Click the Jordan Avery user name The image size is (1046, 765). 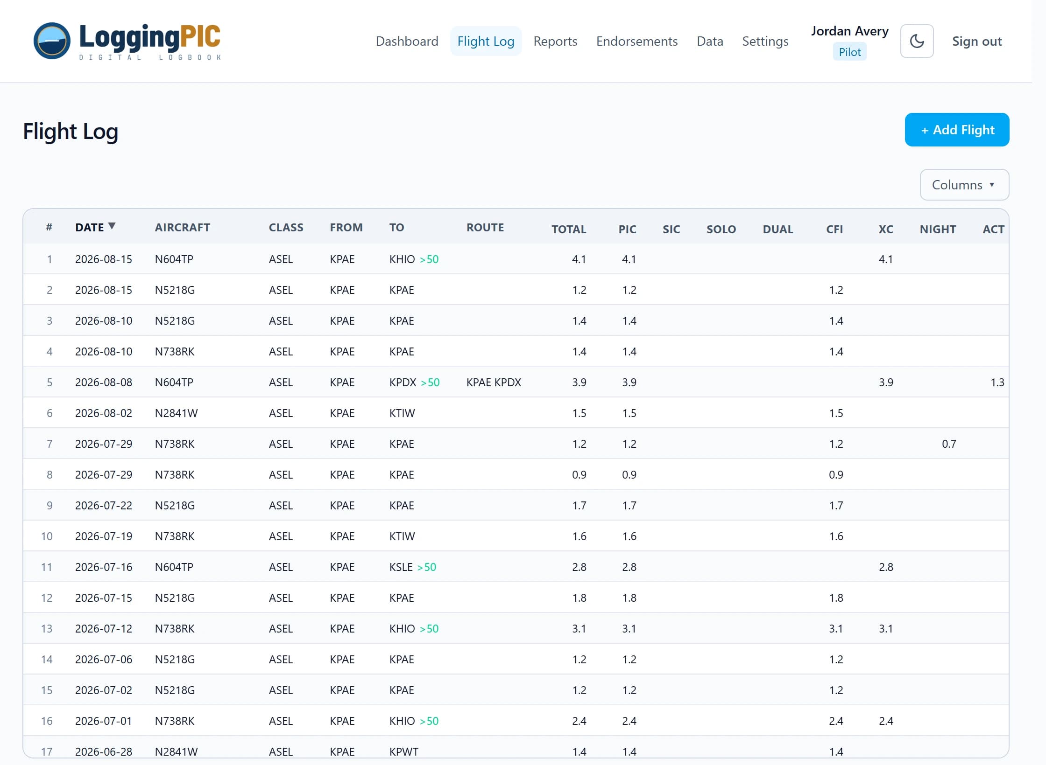pos(849,31)
